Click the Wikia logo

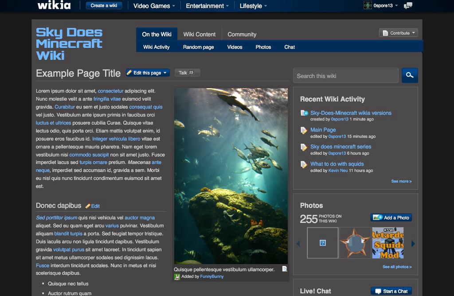point(54,5)
